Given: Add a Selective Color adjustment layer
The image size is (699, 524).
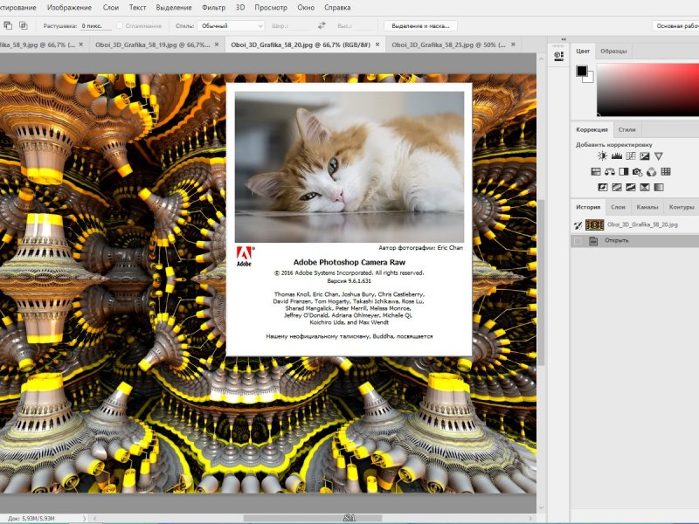Looking at the screenshot, I should tap(645, 187).
